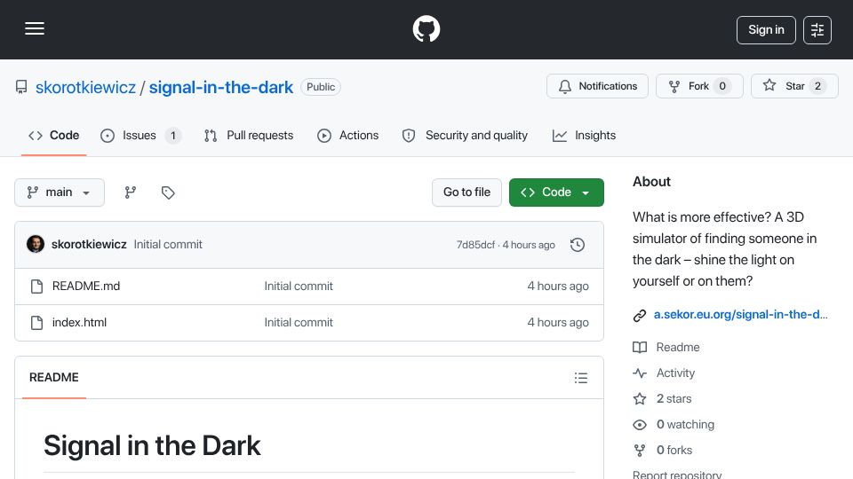
Task: Select the Code tab
Action: [54, 135]
